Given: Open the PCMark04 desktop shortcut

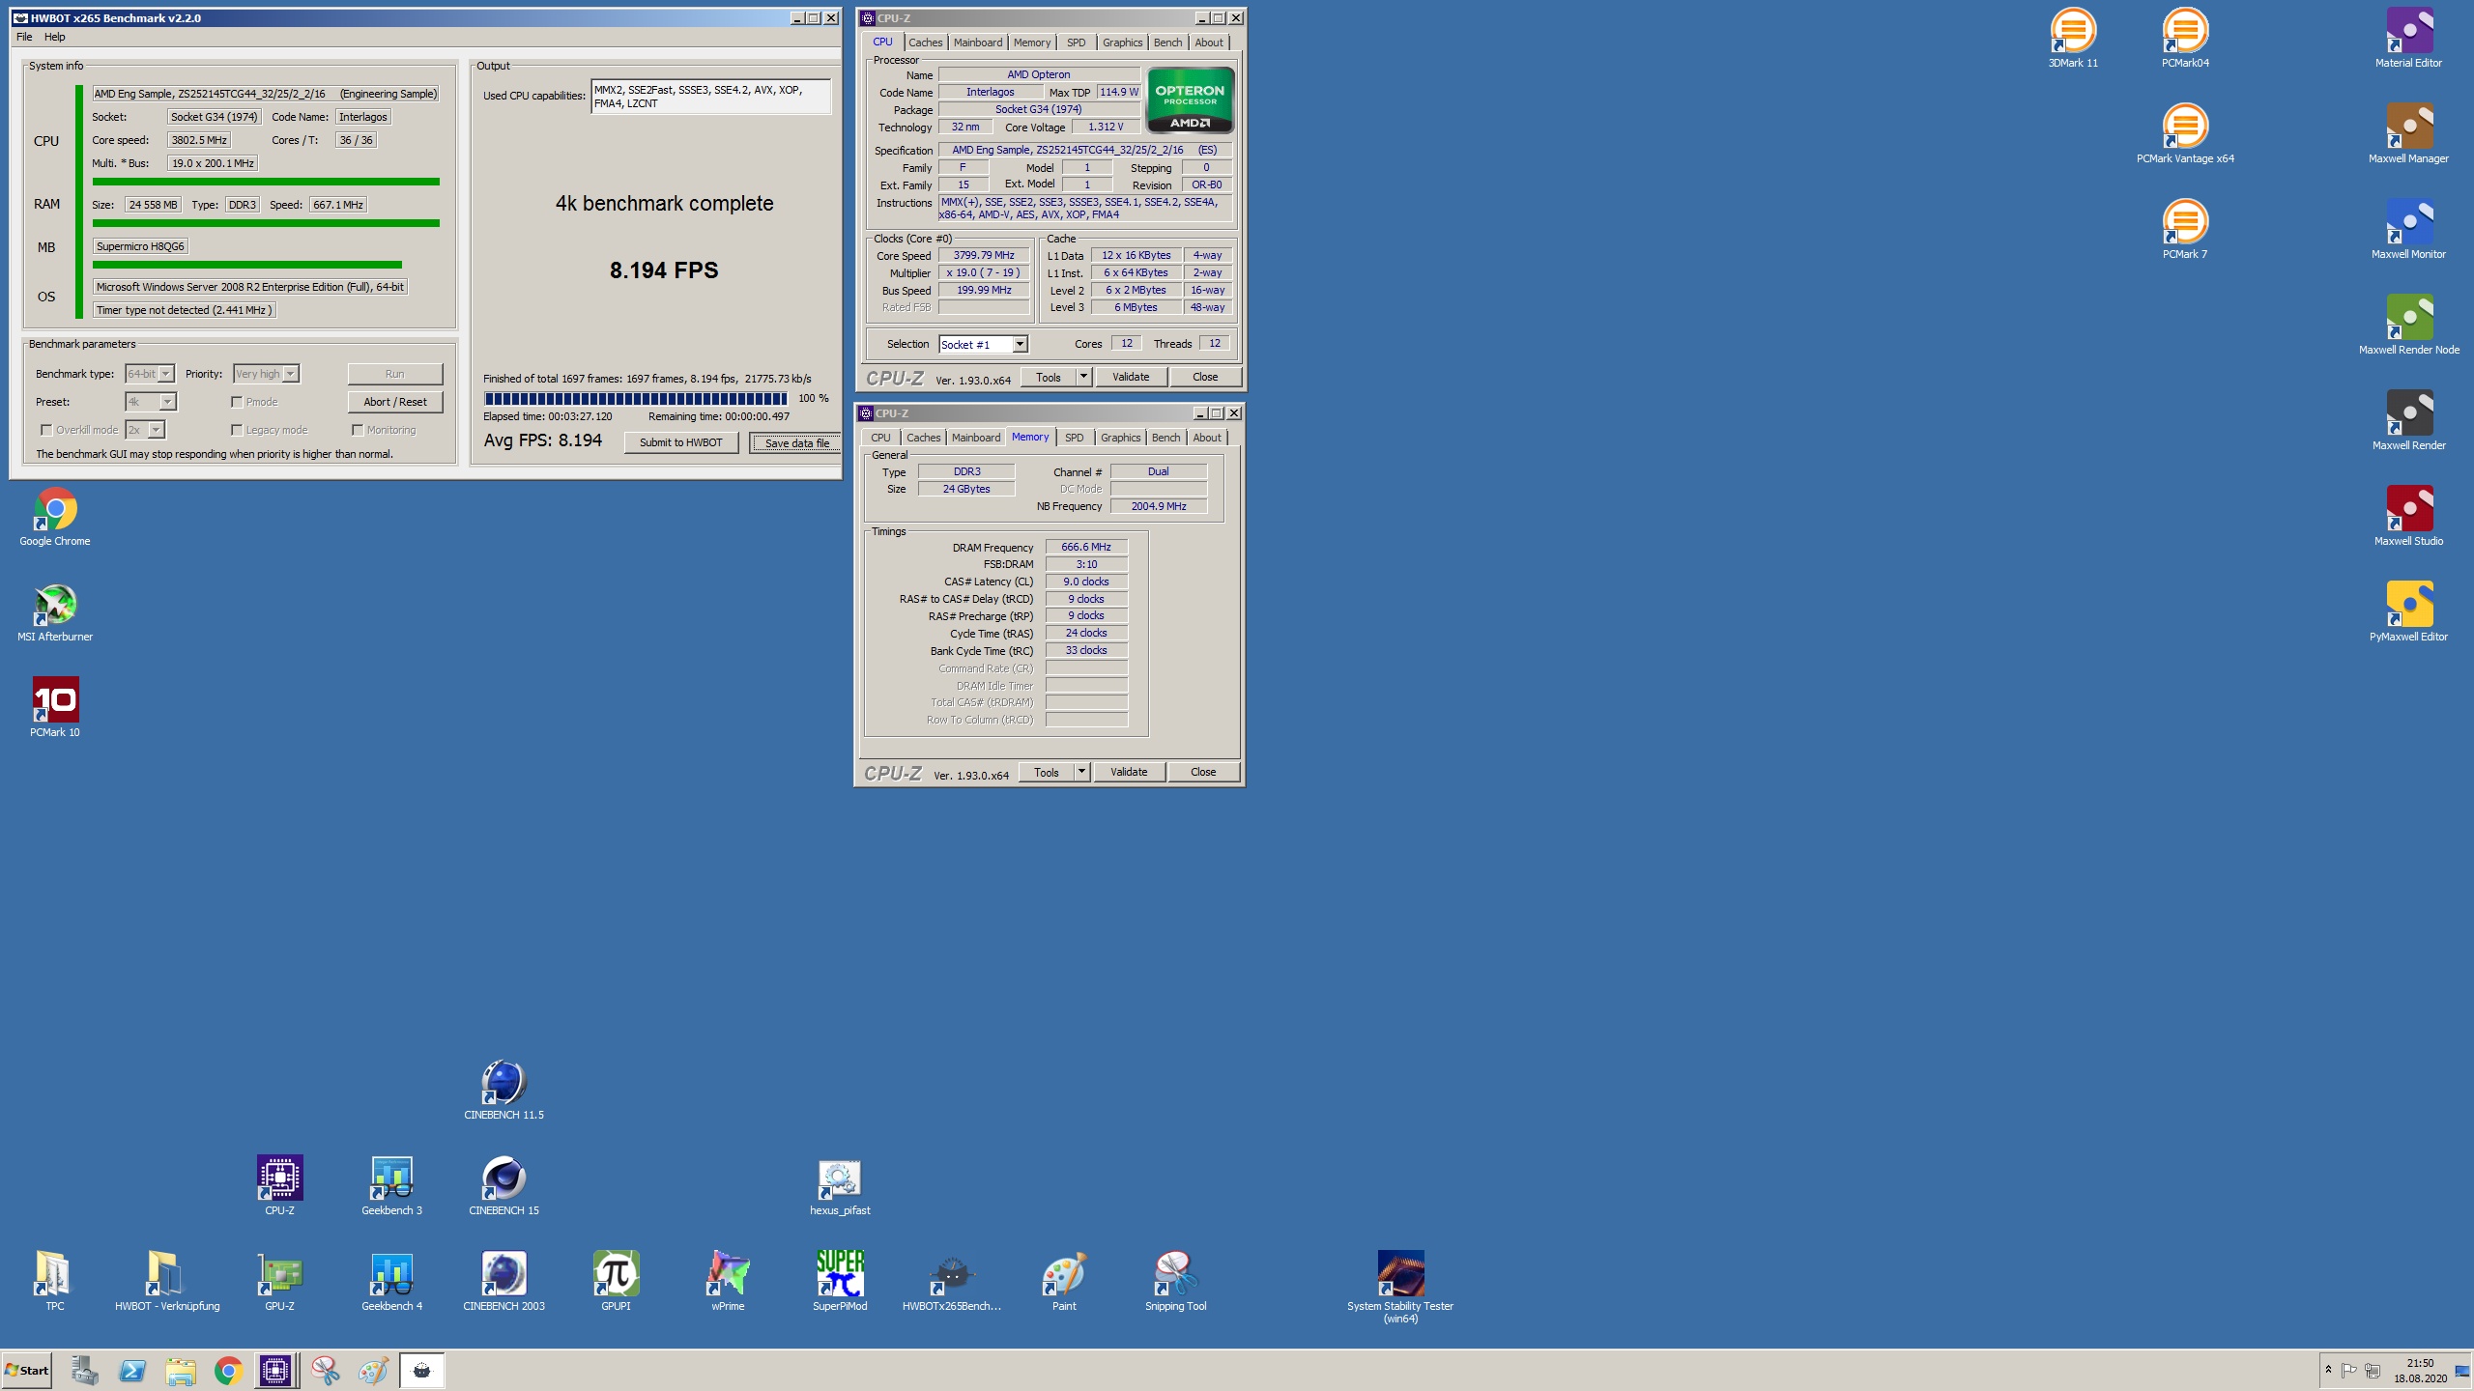Looking at the screenshot, I should [x=2184, y=39].
